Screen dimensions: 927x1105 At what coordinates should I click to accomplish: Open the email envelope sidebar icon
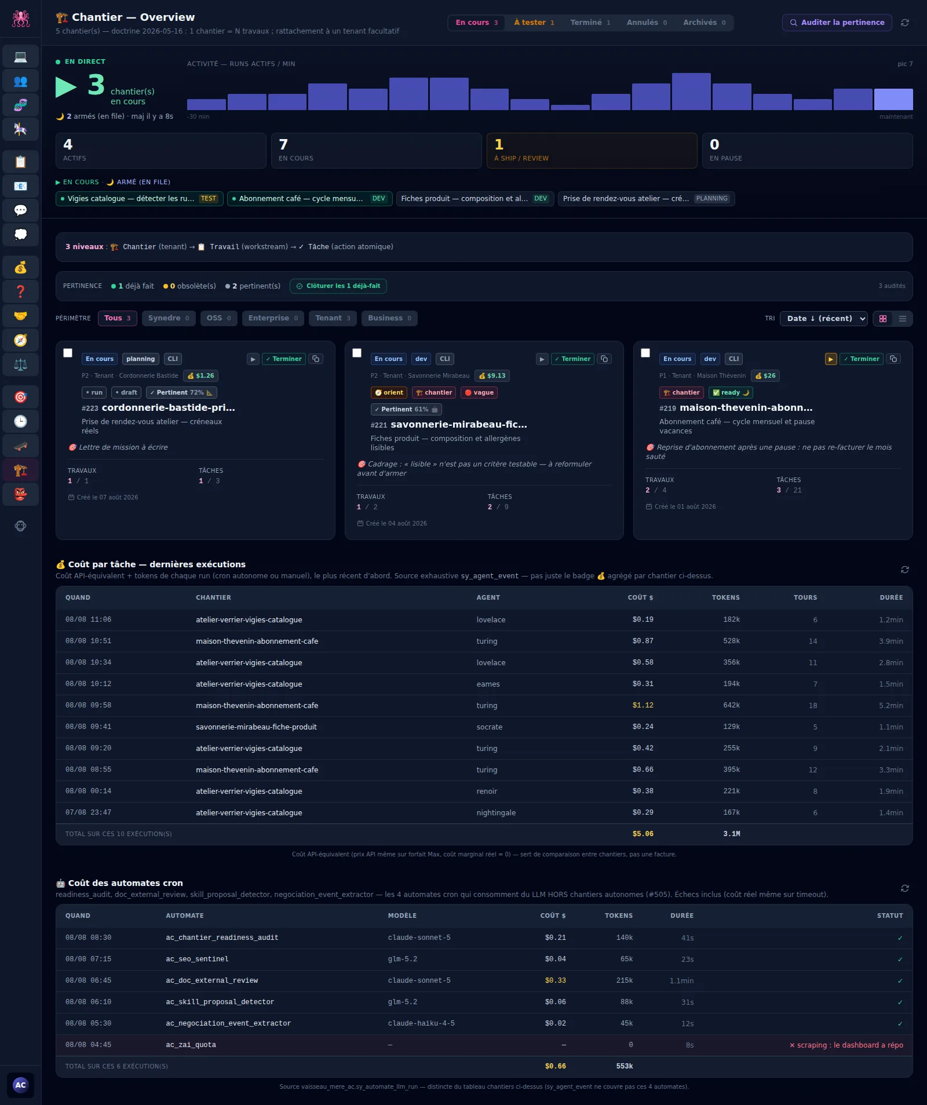click(x=20, y=186)
